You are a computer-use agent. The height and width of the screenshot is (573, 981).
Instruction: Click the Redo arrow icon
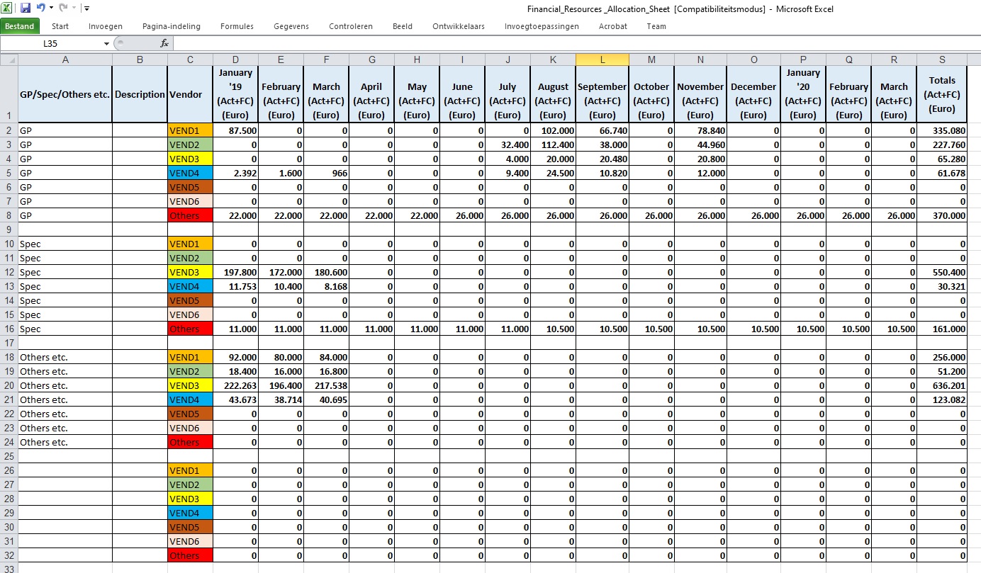(x=62, y=8)
